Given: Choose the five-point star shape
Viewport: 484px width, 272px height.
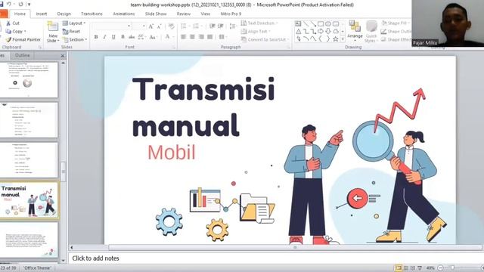Looking at the screenshot, I should pyautogui.click(x=336, y=39).
